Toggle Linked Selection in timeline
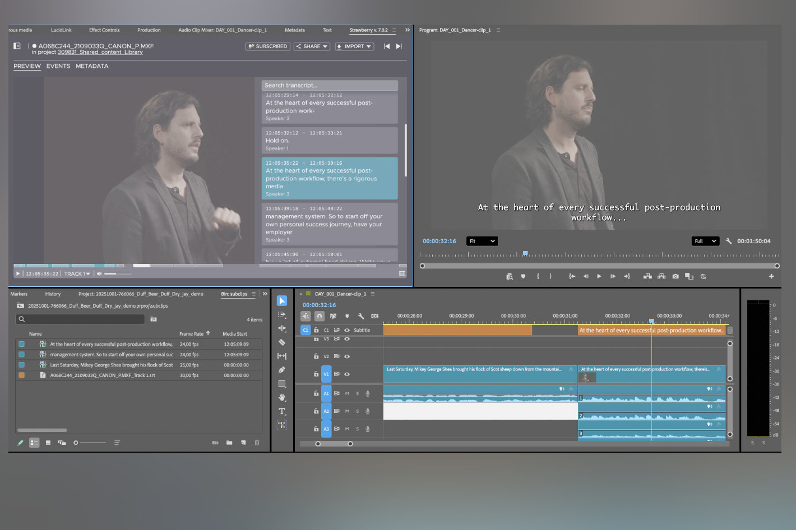Screen dimensions: 796x530 333,316
